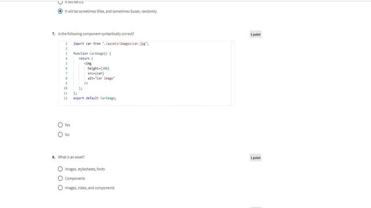Click the question 7 text about syntactic correctness
371x208 pixels.
(96, 34)
